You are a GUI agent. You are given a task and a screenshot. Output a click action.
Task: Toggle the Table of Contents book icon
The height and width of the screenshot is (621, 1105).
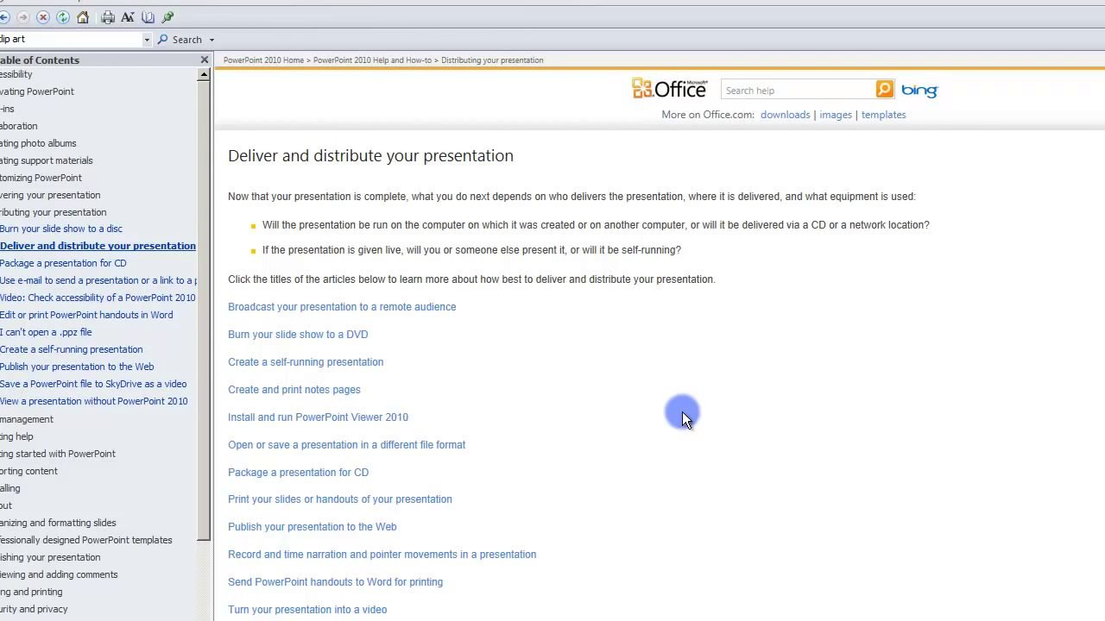(x=148, y=17)
